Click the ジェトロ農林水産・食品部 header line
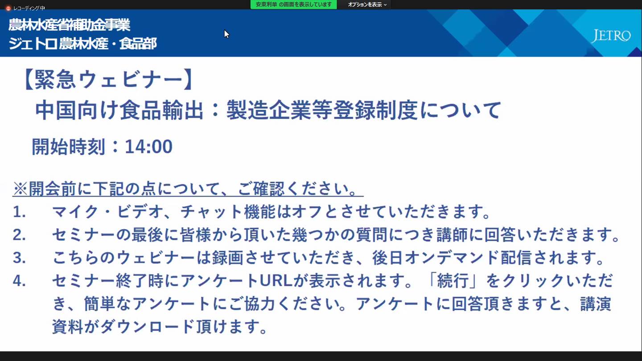Screen dimensions: 642x361 [82, 44]
